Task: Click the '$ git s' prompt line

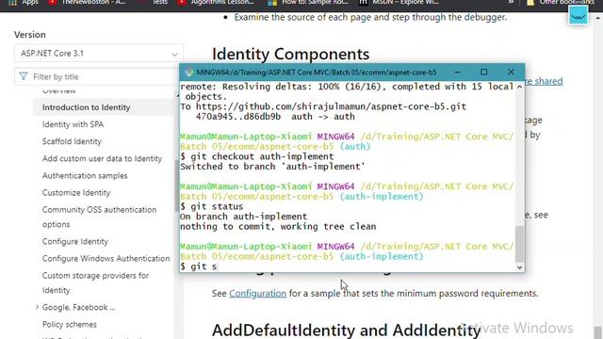Action: (x=199, y=266)
